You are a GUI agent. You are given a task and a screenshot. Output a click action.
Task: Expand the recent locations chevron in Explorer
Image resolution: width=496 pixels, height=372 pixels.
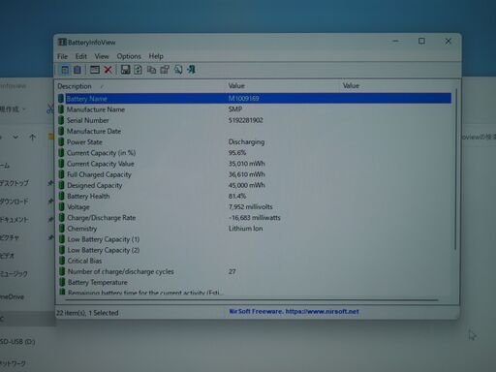tap(15, 138)
